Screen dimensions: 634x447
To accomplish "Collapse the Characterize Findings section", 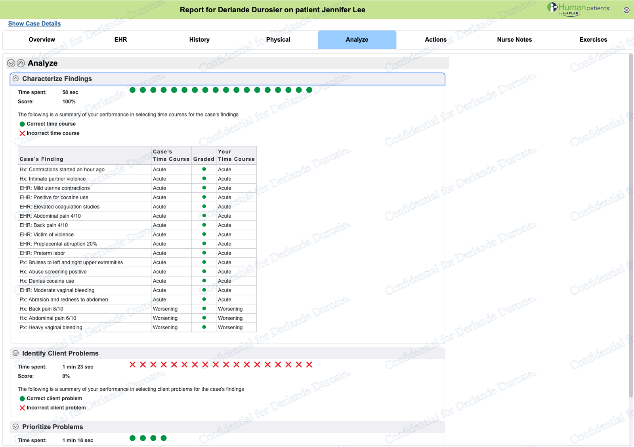I will click(15, 79).
